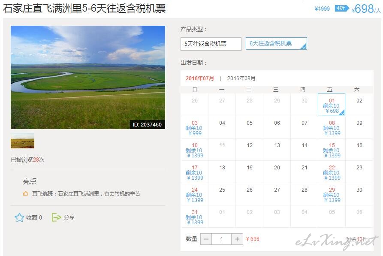Click the ¥698/人 price at top
Image resolution: width=383 pixels, height=256 pixels.
[x=366, y=9]
